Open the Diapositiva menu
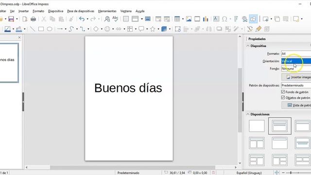 tap(56, 11)
